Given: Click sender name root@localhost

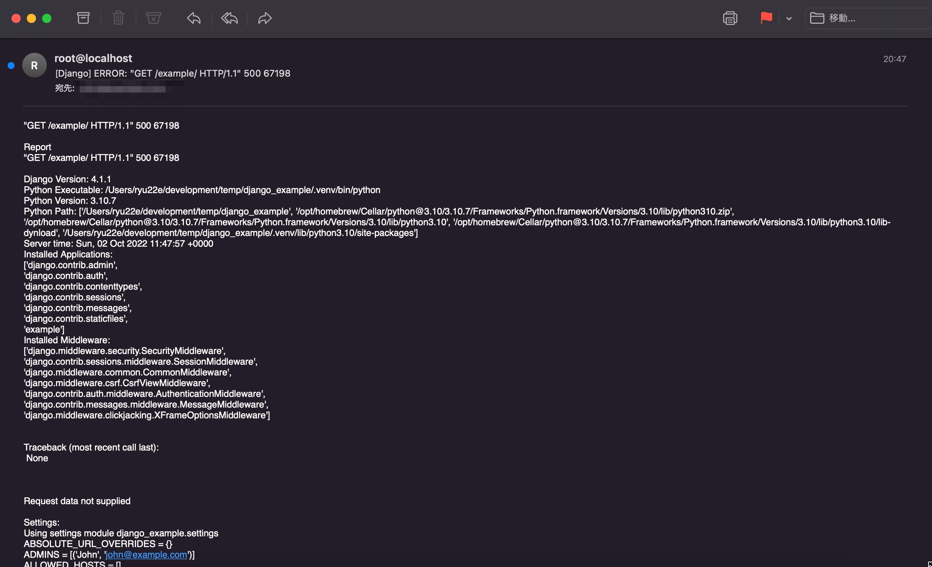Looking at the screenshot, I should click(x=93, y=58).
